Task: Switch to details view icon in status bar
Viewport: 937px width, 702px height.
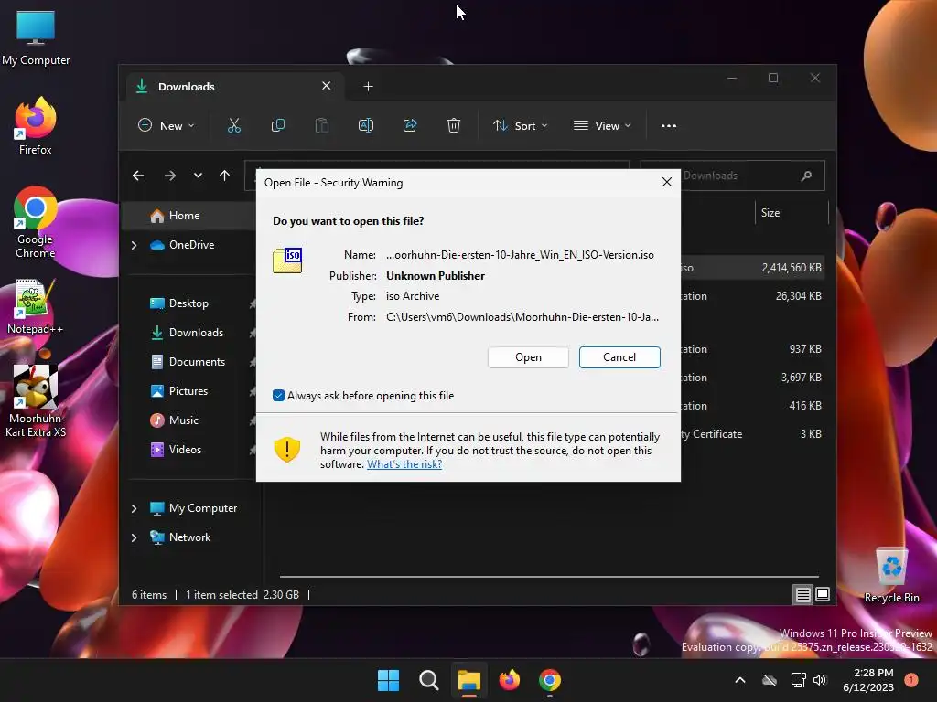Action: pyautogui.click(x=802, y=594)
